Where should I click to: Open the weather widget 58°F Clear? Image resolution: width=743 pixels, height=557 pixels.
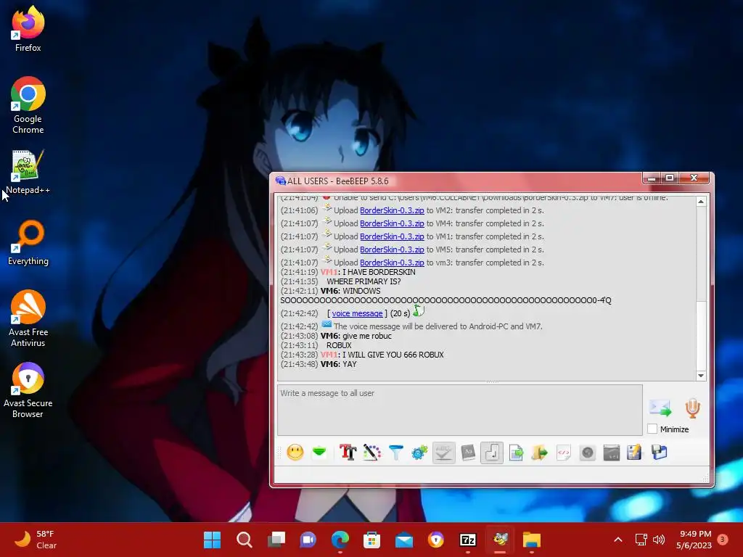36,540
